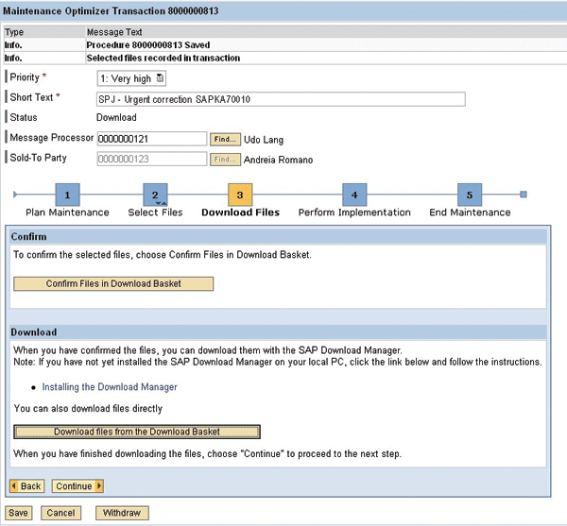Open Installing the Download Manager link
Viewport: 567px width, 526px height.
[110, 387]
